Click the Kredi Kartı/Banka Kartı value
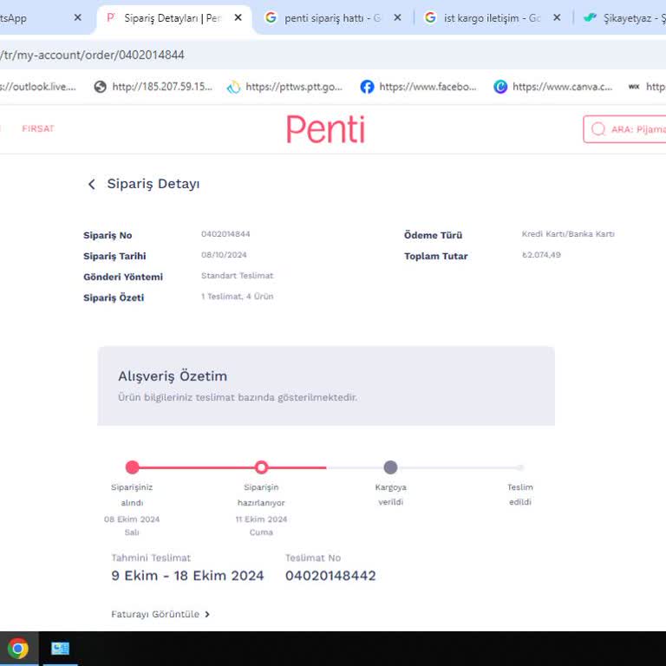The width and height of the screenshot is (666, 666). [x=568, y=234]
